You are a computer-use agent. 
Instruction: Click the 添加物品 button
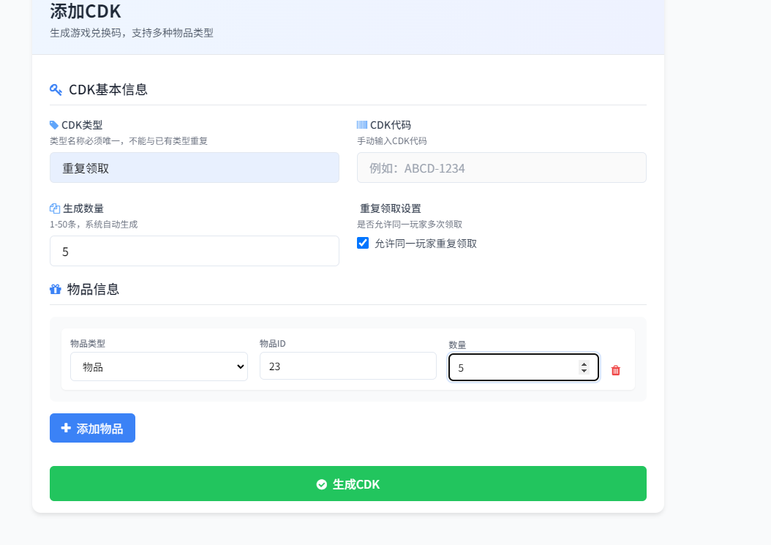click(92, 428)
